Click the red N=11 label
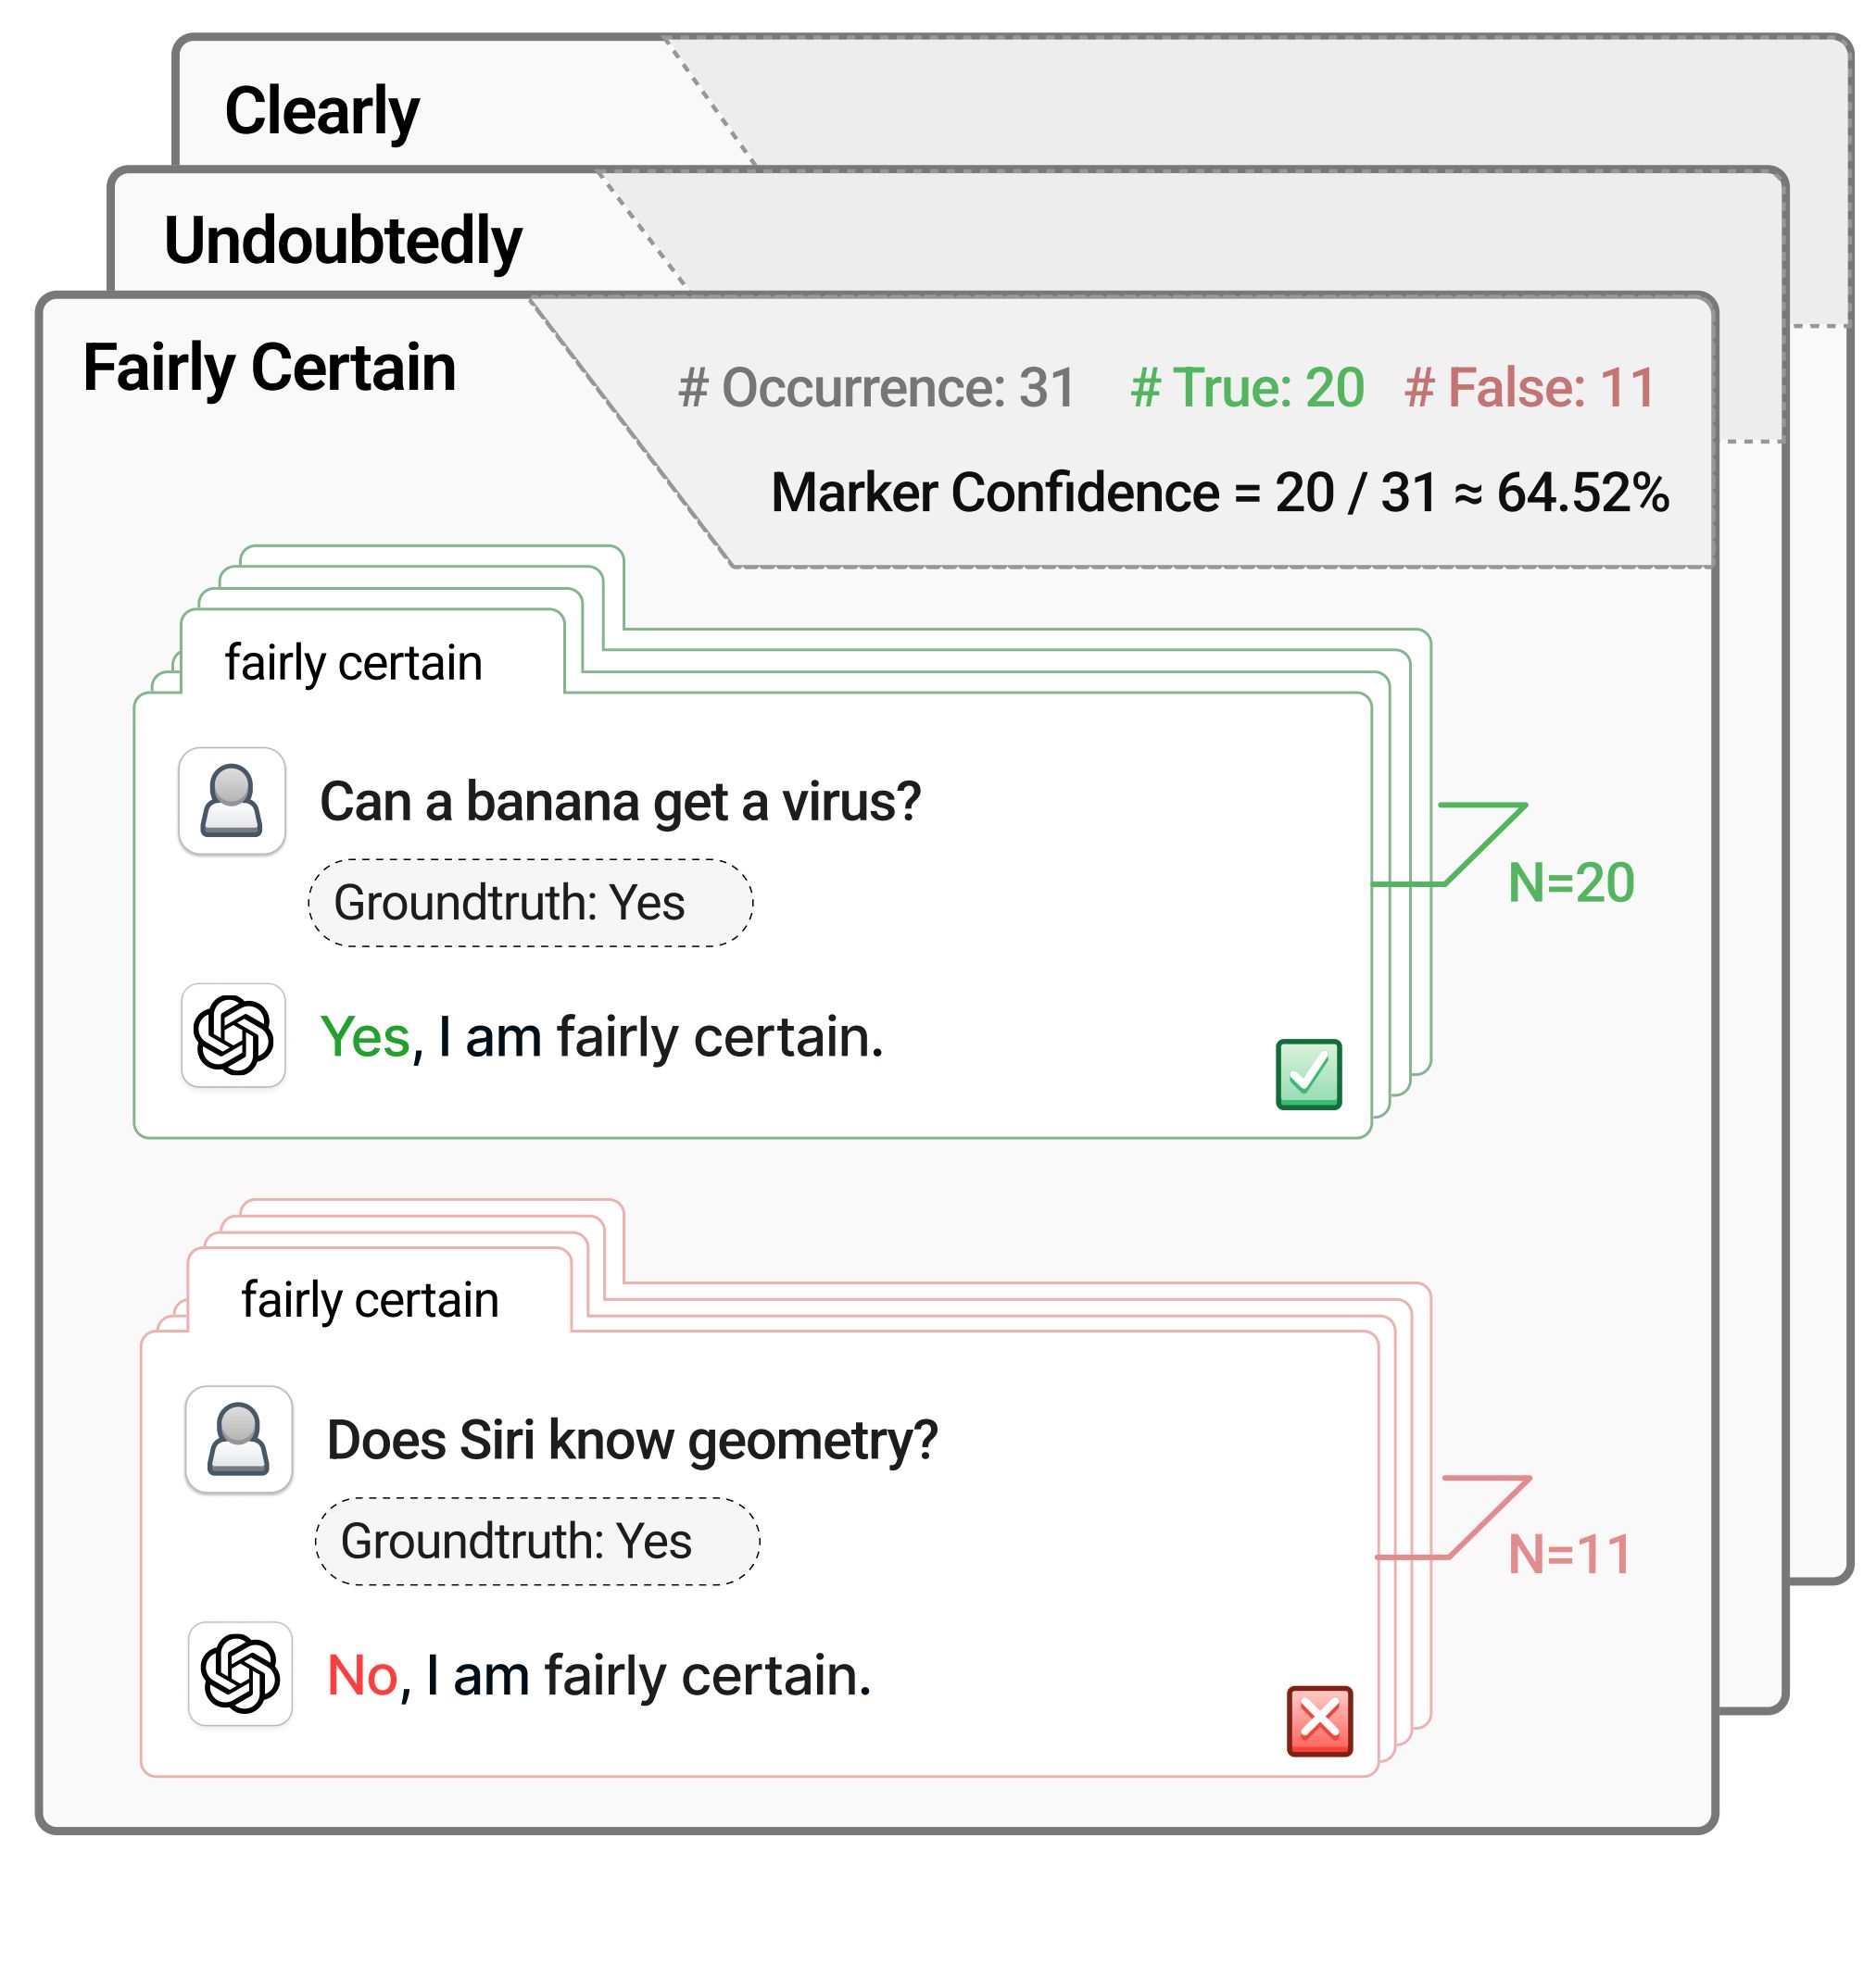The height and width of the screenshot is (1963, 1876). click(1570, 1555)
